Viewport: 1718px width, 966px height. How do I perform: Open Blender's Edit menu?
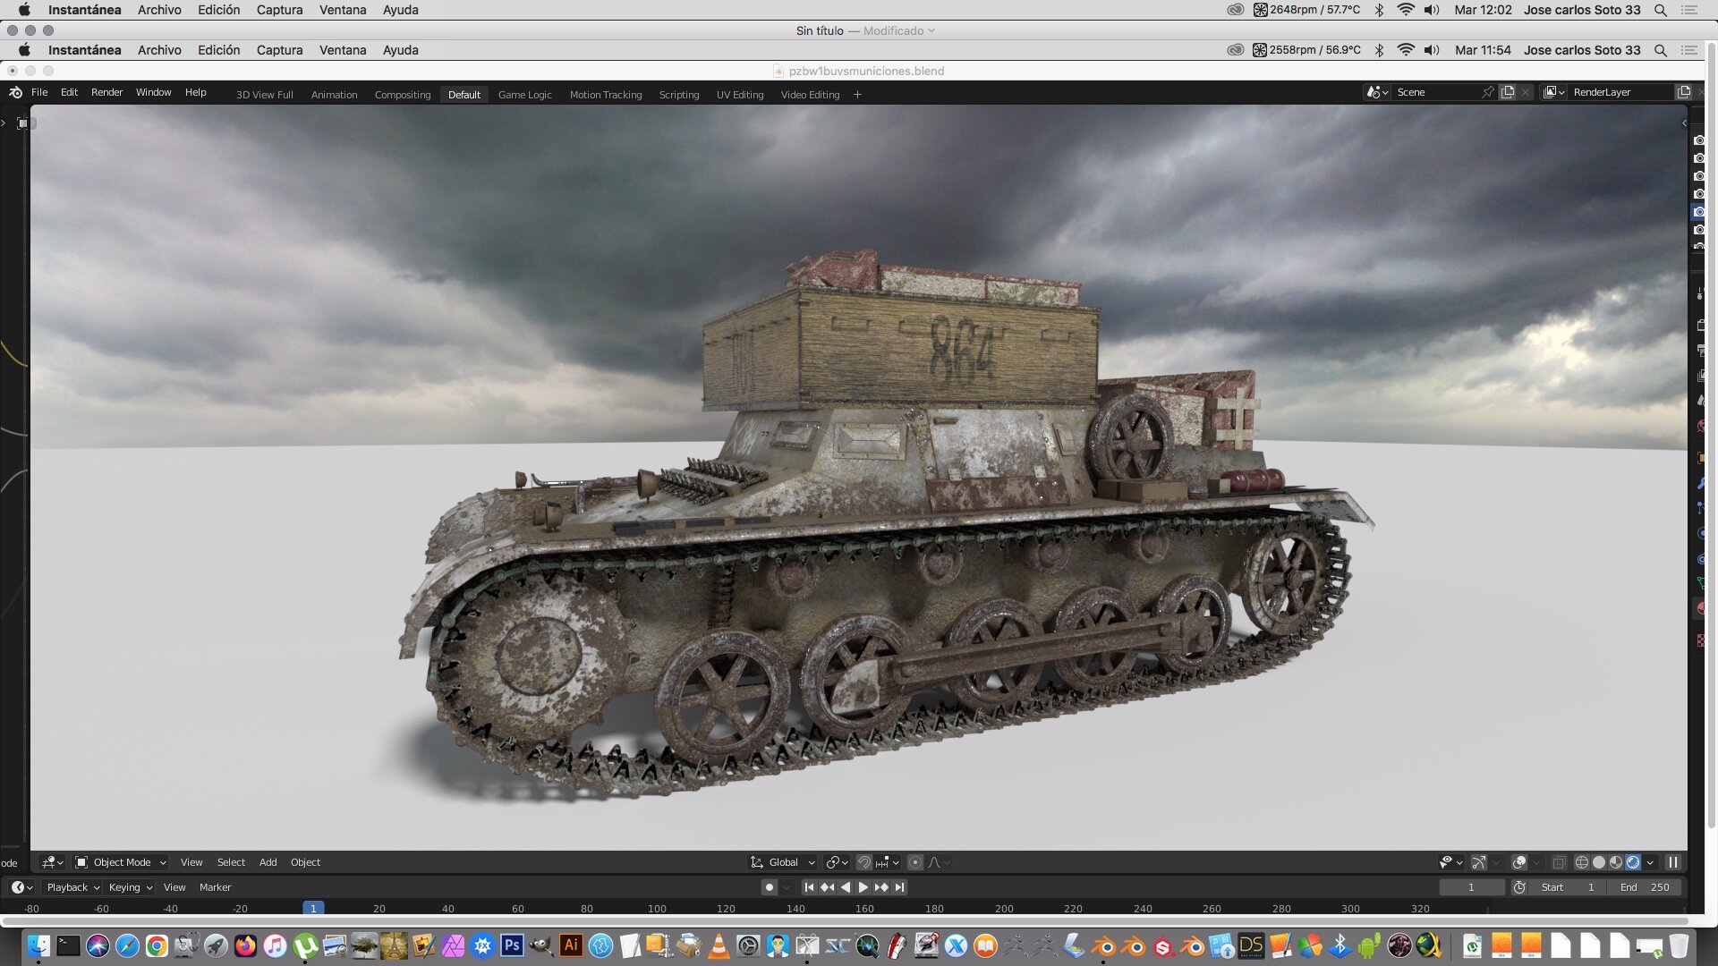69,92
